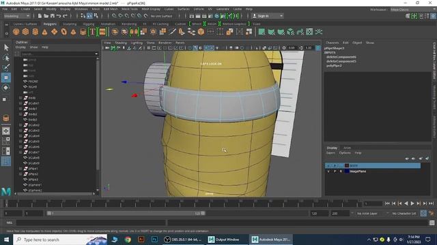Click the imagePlane layer color swatch
Screen dimensions: 437x245
[347, 171]
